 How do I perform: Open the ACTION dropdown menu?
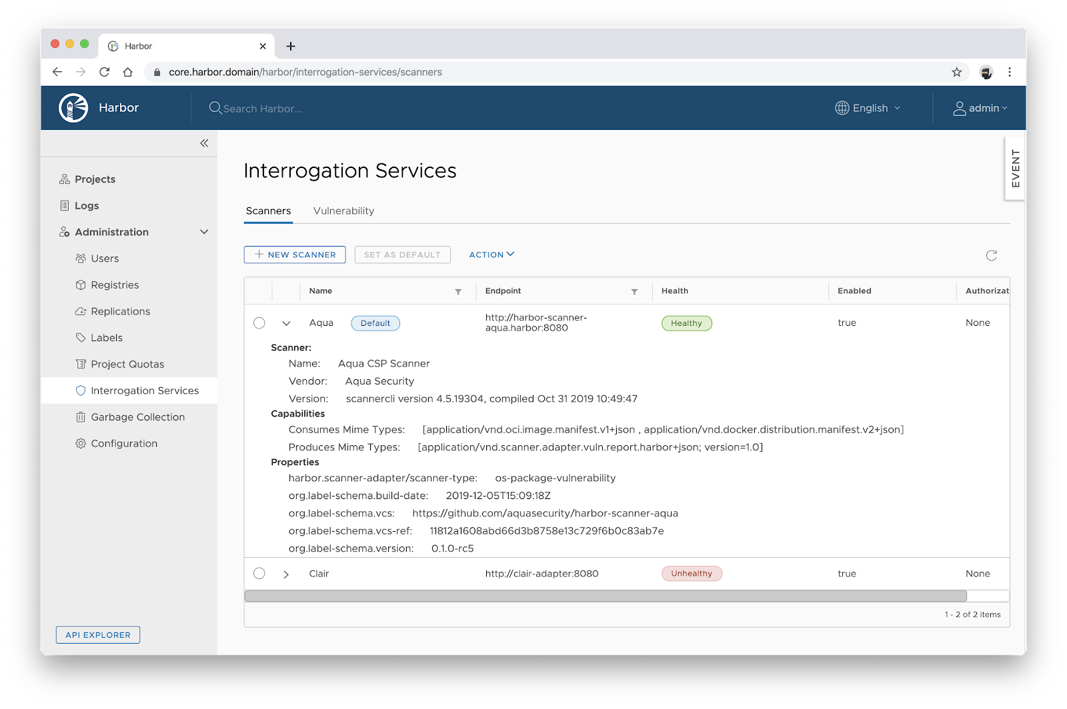coord(491,255)
